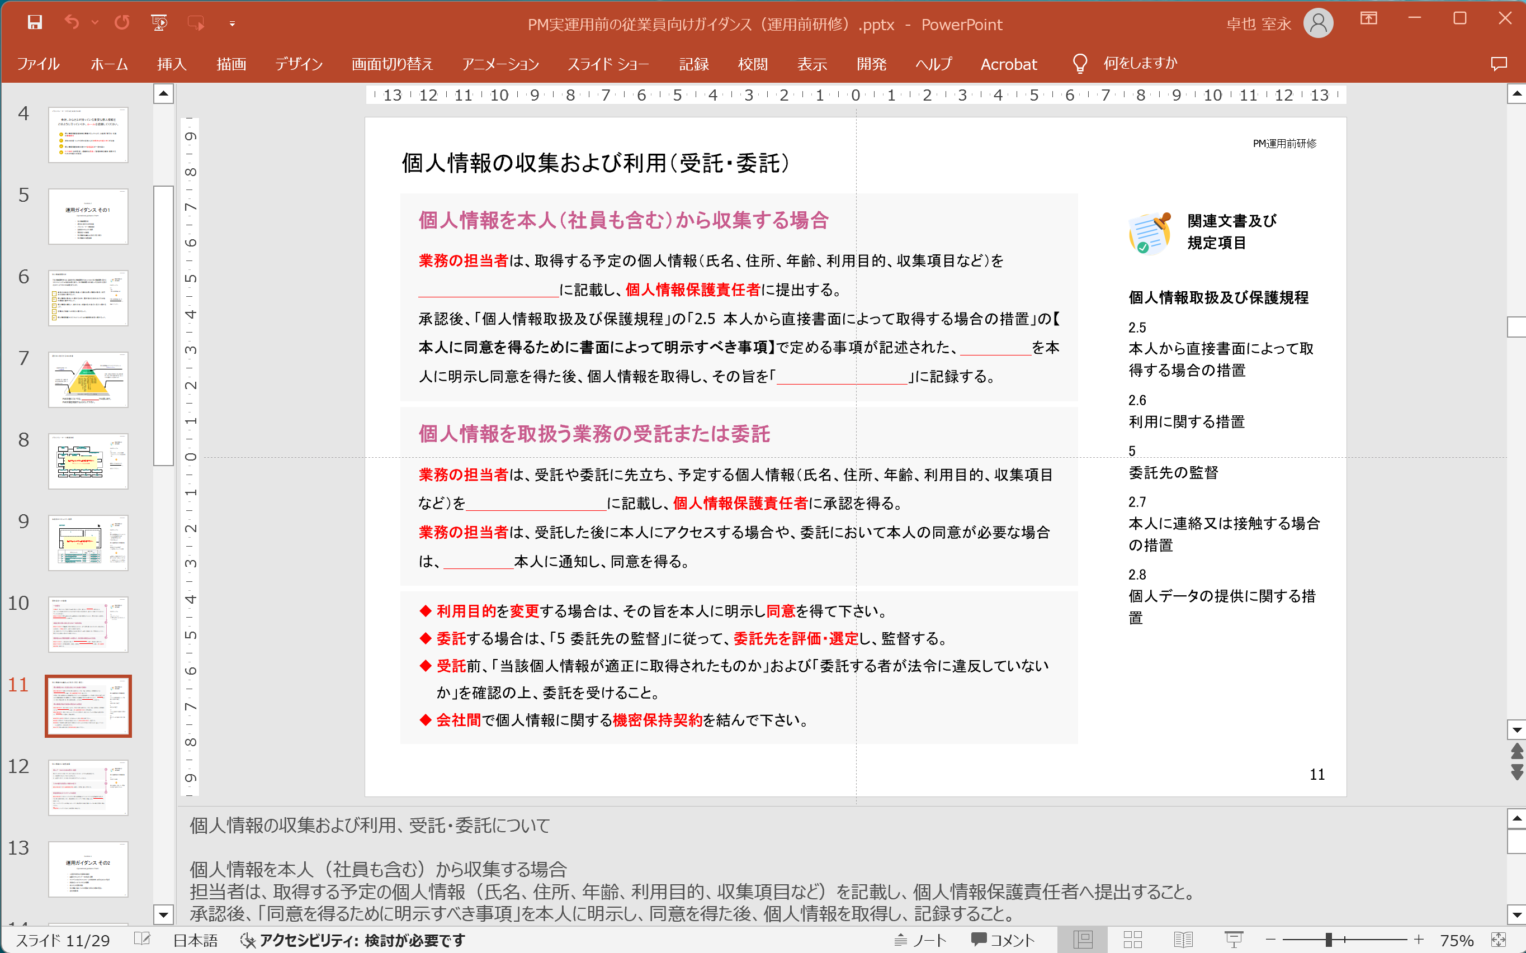Switch to Normal view icon
Screen dimensions: 1526x953
tap(1083, 940)
